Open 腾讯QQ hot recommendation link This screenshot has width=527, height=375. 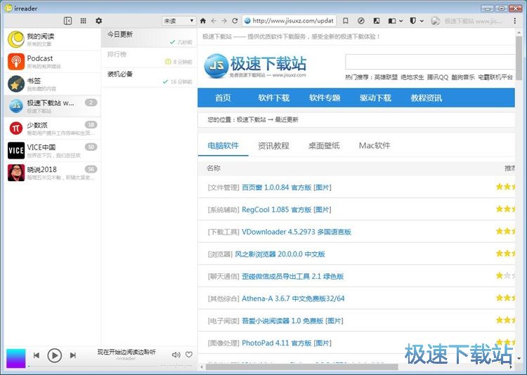[438, 77]
